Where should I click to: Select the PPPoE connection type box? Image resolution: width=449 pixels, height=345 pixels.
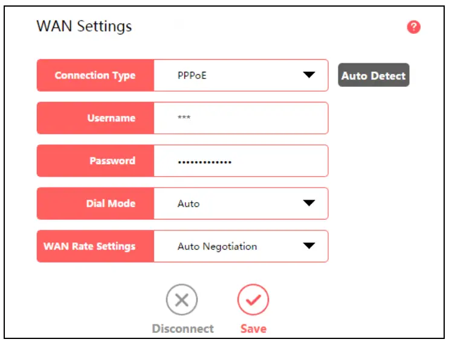click(x=230, y=75)
